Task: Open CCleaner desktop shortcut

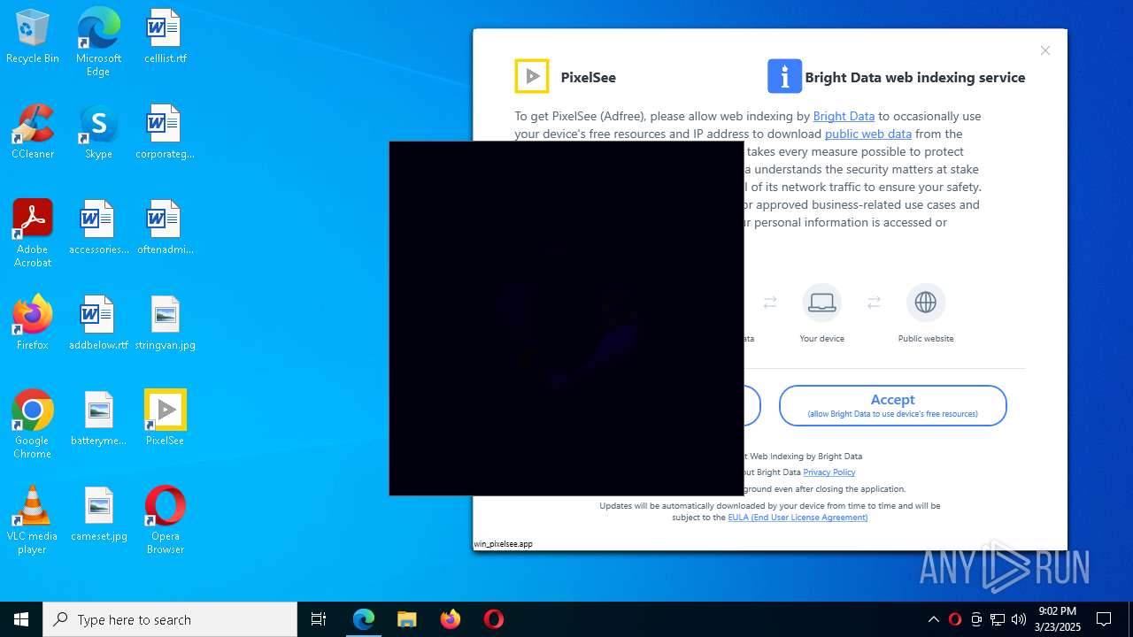Action: click(x=33, y=132)
